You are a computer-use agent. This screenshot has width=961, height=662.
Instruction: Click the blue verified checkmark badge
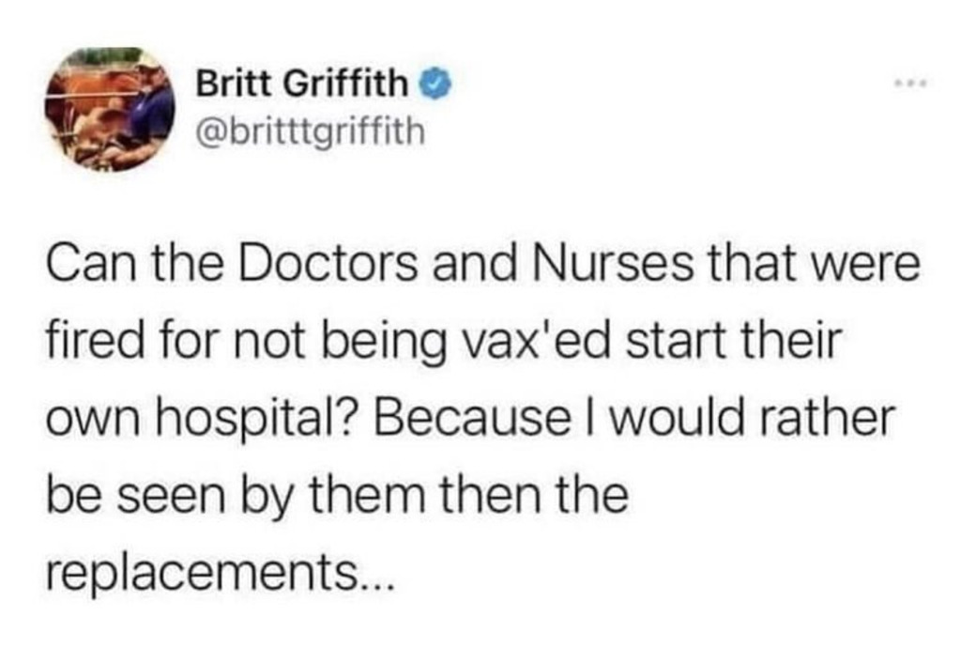(435, 84)
